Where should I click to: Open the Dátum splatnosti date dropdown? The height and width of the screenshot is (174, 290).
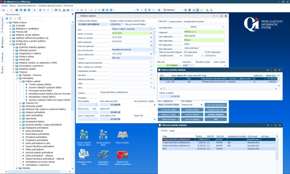tap(151, 42)
